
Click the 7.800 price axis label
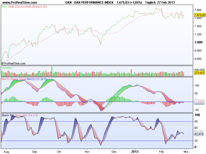[198, 10]
